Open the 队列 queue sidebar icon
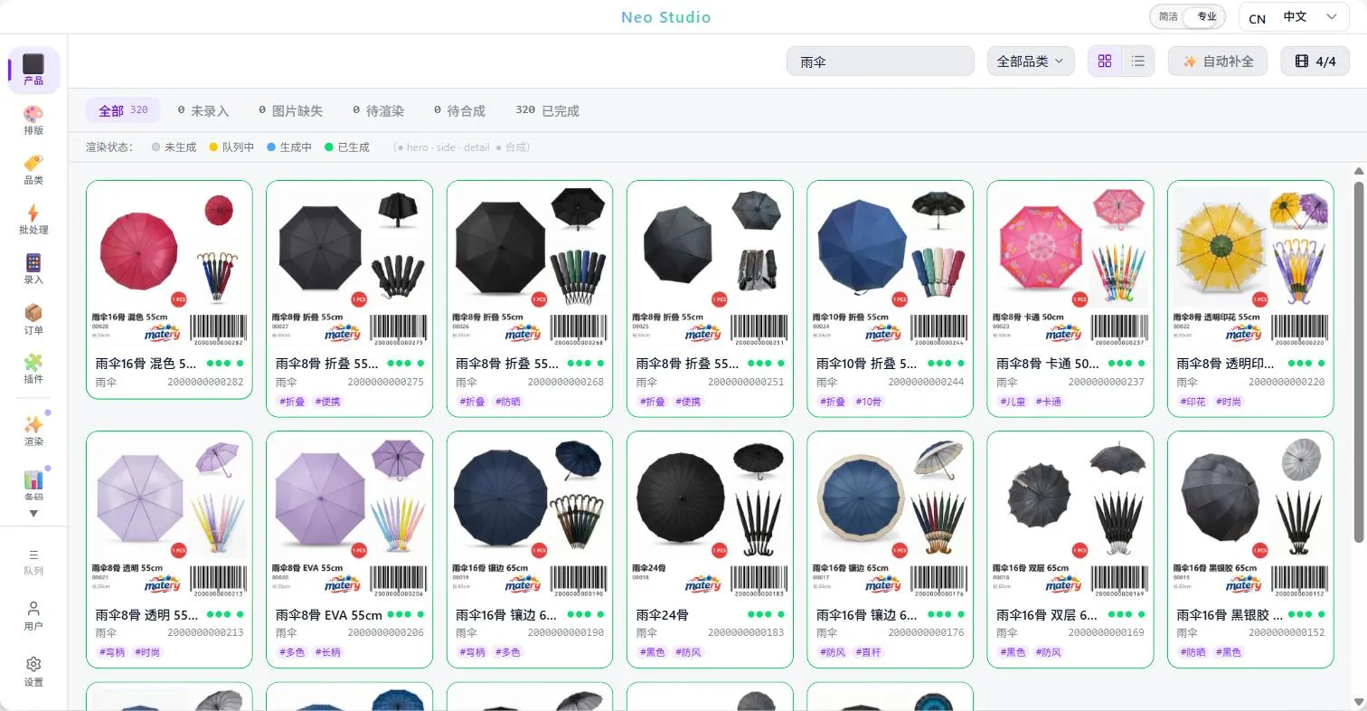 click(33, 562)
